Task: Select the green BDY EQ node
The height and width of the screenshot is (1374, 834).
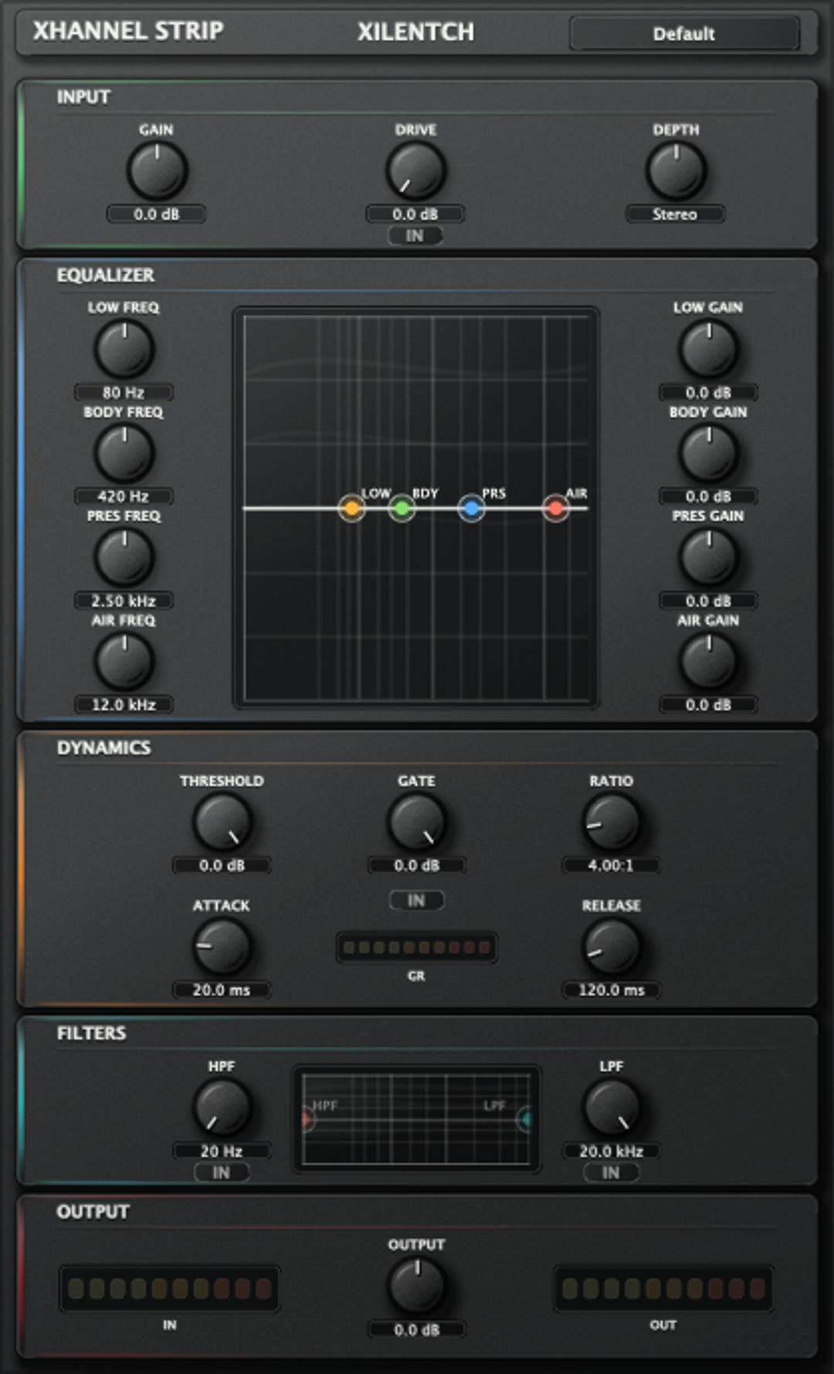Action: click(402, 508)
